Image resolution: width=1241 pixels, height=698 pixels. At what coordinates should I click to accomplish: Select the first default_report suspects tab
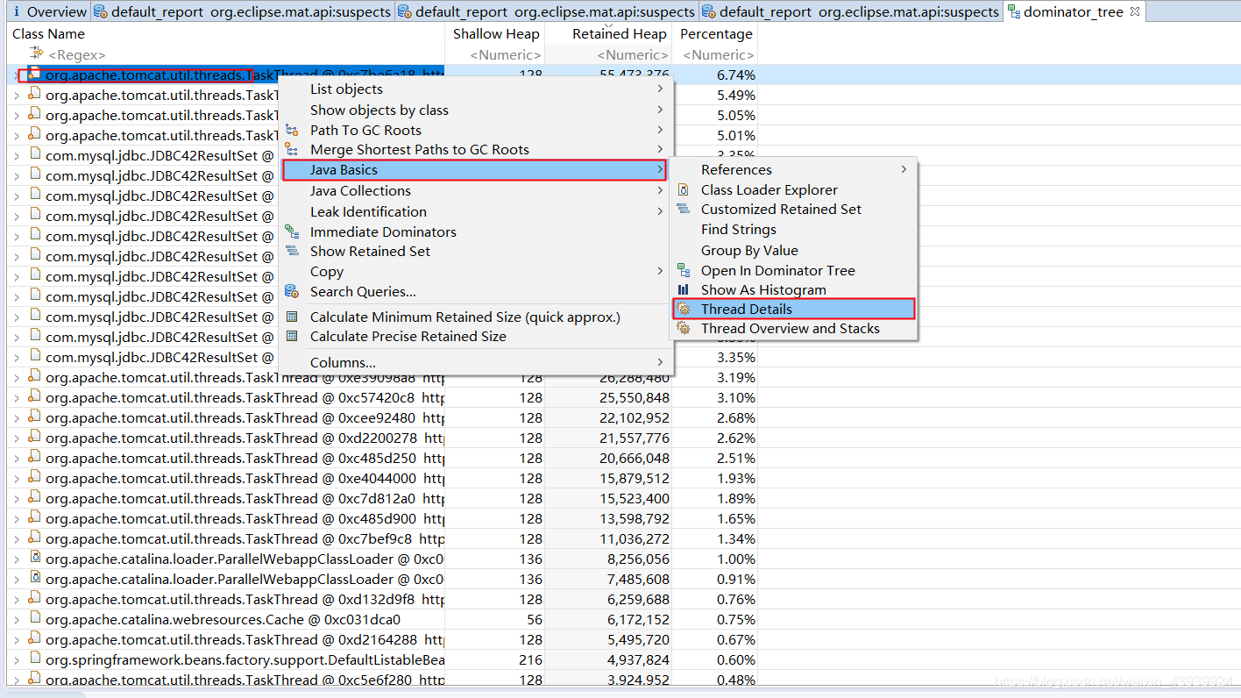243,12
